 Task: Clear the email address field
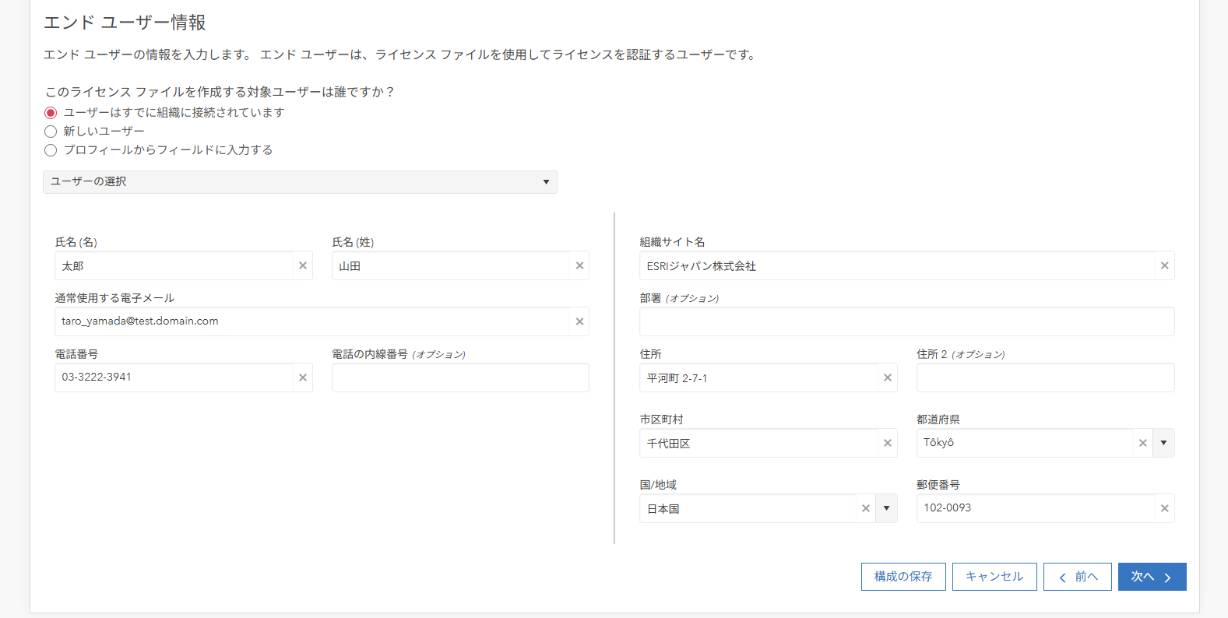coord(579,321)
